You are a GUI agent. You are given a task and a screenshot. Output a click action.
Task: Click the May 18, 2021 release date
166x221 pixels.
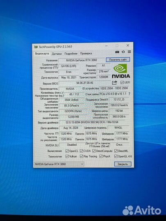click(x=68, y=77)
